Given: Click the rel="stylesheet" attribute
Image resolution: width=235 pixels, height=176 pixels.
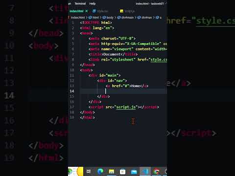Looking at the screenshot, I should coord(118,60).
